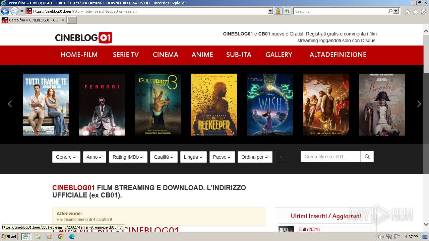
Task: Click the 4:37 PM clock
Action: point(412,237)
